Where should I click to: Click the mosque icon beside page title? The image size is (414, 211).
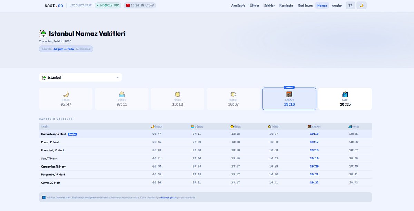click(x=43, y=34)
